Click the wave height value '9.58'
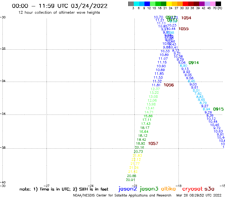 click(190, 78)
